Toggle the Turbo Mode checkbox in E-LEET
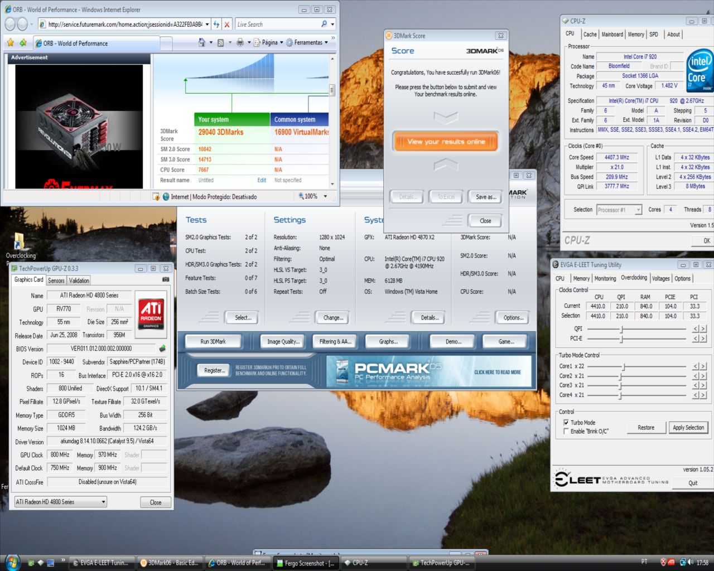This screenshot has width=714, height=571. pos(566,423)
